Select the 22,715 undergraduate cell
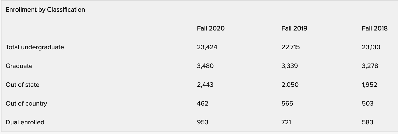This screenshot has height=134, width=398. 290,47
